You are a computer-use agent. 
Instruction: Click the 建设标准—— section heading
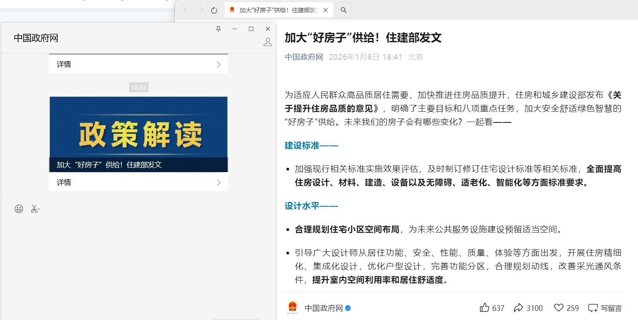(x=311, y=145)
